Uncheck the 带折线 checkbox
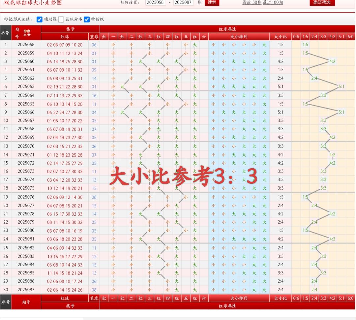Image resolution: width=356 pixels, height=320 pixels. point(87,19)
